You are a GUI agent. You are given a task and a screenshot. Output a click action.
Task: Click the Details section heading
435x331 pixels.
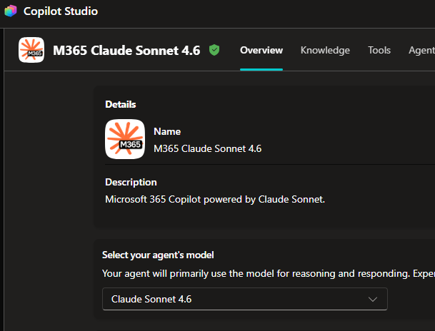[121, 104]
